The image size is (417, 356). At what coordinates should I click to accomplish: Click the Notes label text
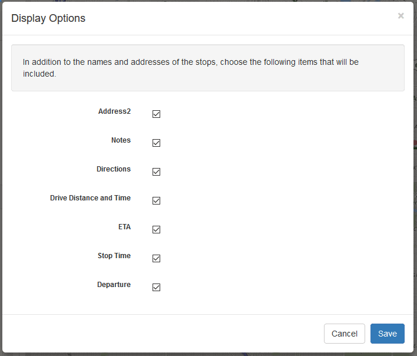(x=121, y=140)
